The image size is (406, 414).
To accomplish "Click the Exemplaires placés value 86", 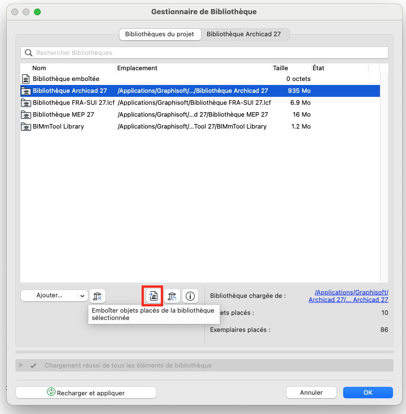I will click(384, 330).
